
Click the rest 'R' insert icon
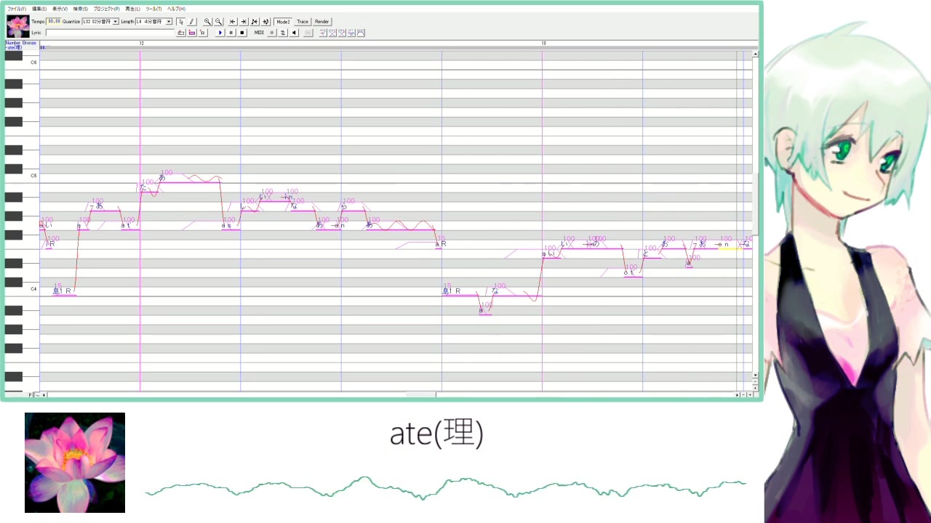[203, 33]
